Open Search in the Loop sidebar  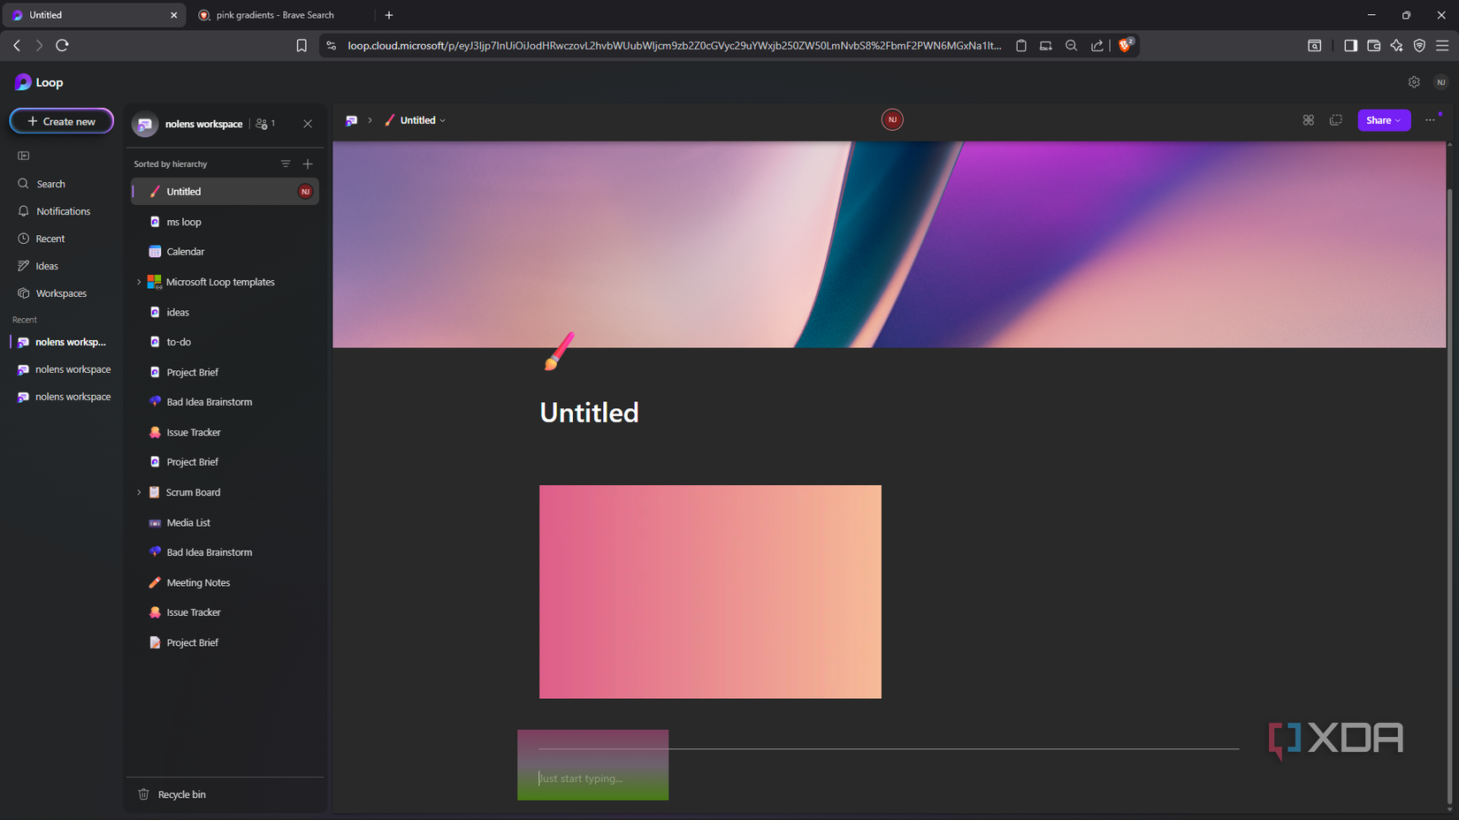coord(50,183)
